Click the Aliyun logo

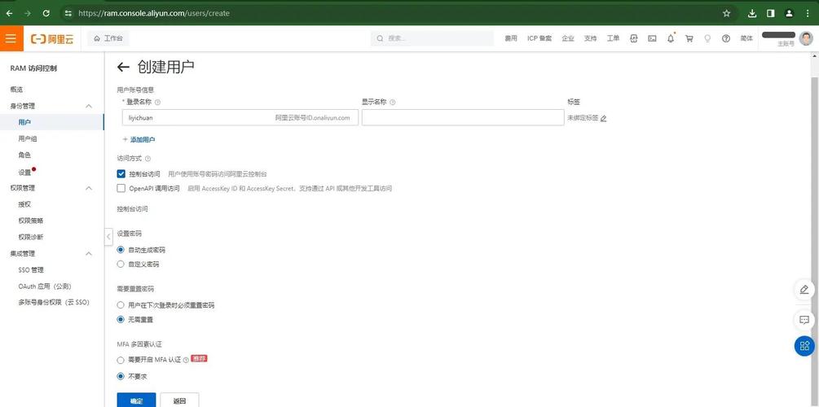click(x=52, y=38)
